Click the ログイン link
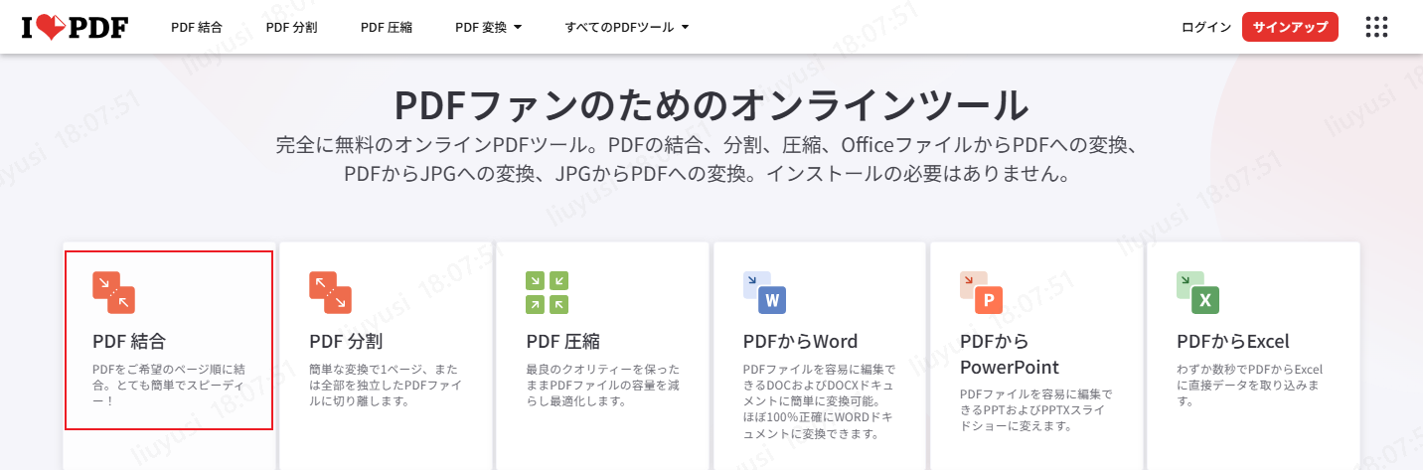The height and width of the screenshot is (470, 1423). (1206, 28)
